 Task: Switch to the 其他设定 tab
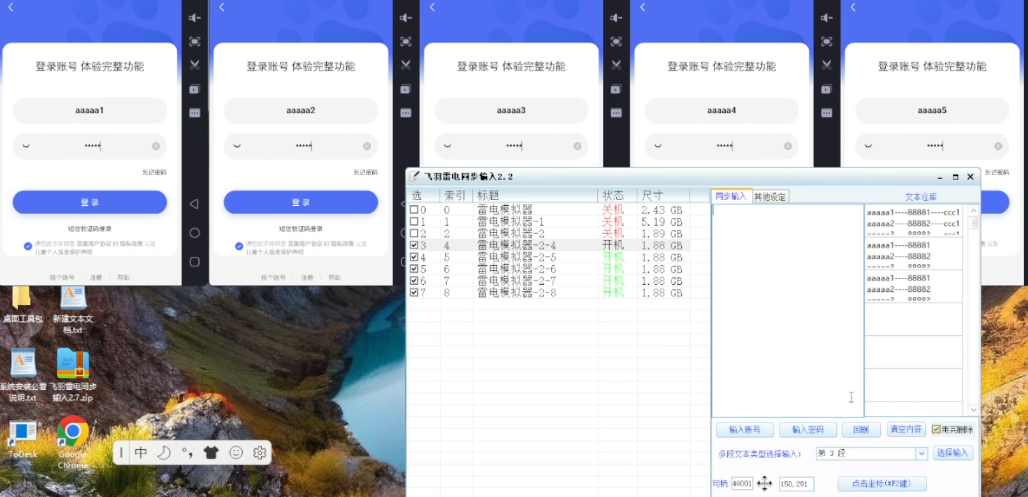point(770,197)
